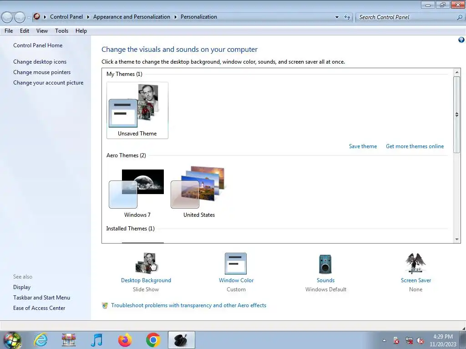Open the Tools menu
The image size is (466, 349).
(x=61, y=31)
